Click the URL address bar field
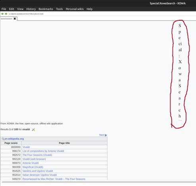Screen dimensions: 196x186 click(x=102, y=14)
